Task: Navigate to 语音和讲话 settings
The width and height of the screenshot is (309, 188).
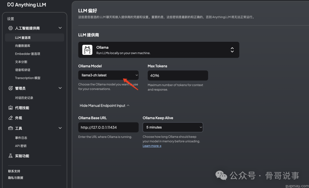Action: click(23, 70)
